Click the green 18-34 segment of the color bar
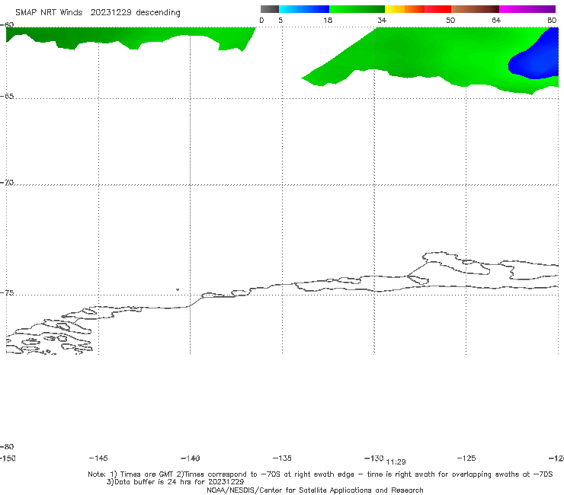This screenshot has height=495, width=564. [x=357, y=9]
